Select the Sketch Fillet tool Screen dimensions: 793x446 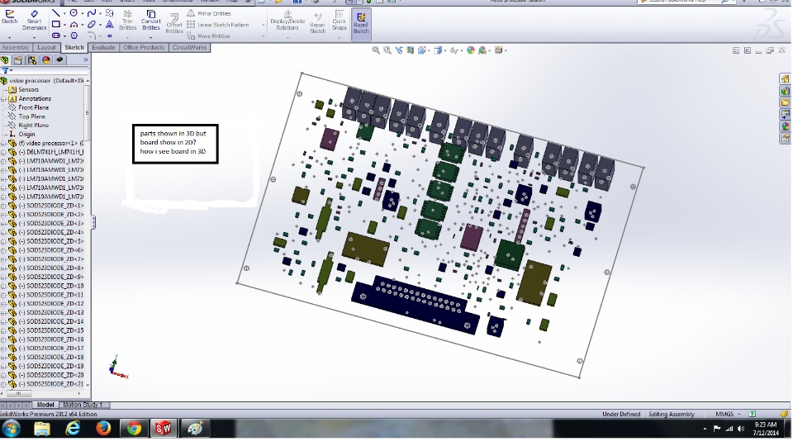click(x=92, y=36)
